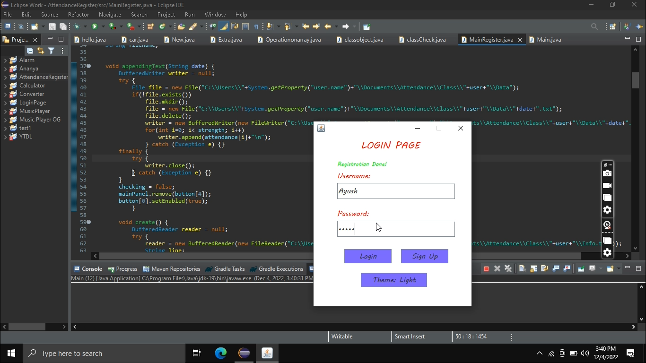Screen dimensions: 646x363
Task: Save all open files via Save All icon
Action: tap(63, 26)
